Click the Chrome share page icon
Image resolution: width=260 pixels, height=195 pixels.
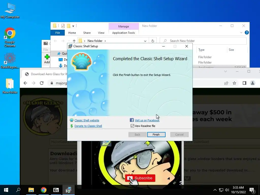tap(226, 83)
